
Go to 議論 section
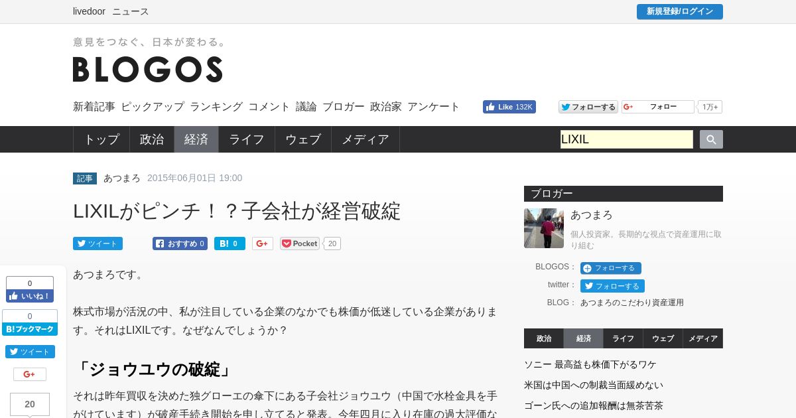pos(306,106)
